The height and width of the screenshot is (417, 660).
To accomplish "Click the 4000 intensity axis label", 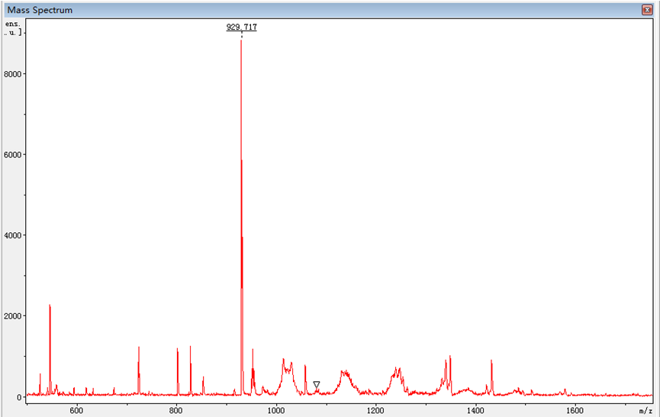I will pos(12,235).
